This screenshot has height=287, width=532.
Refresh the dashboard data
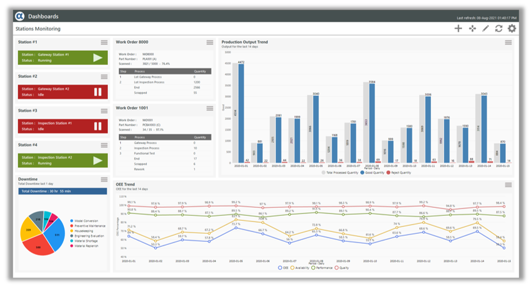point(499,28)
